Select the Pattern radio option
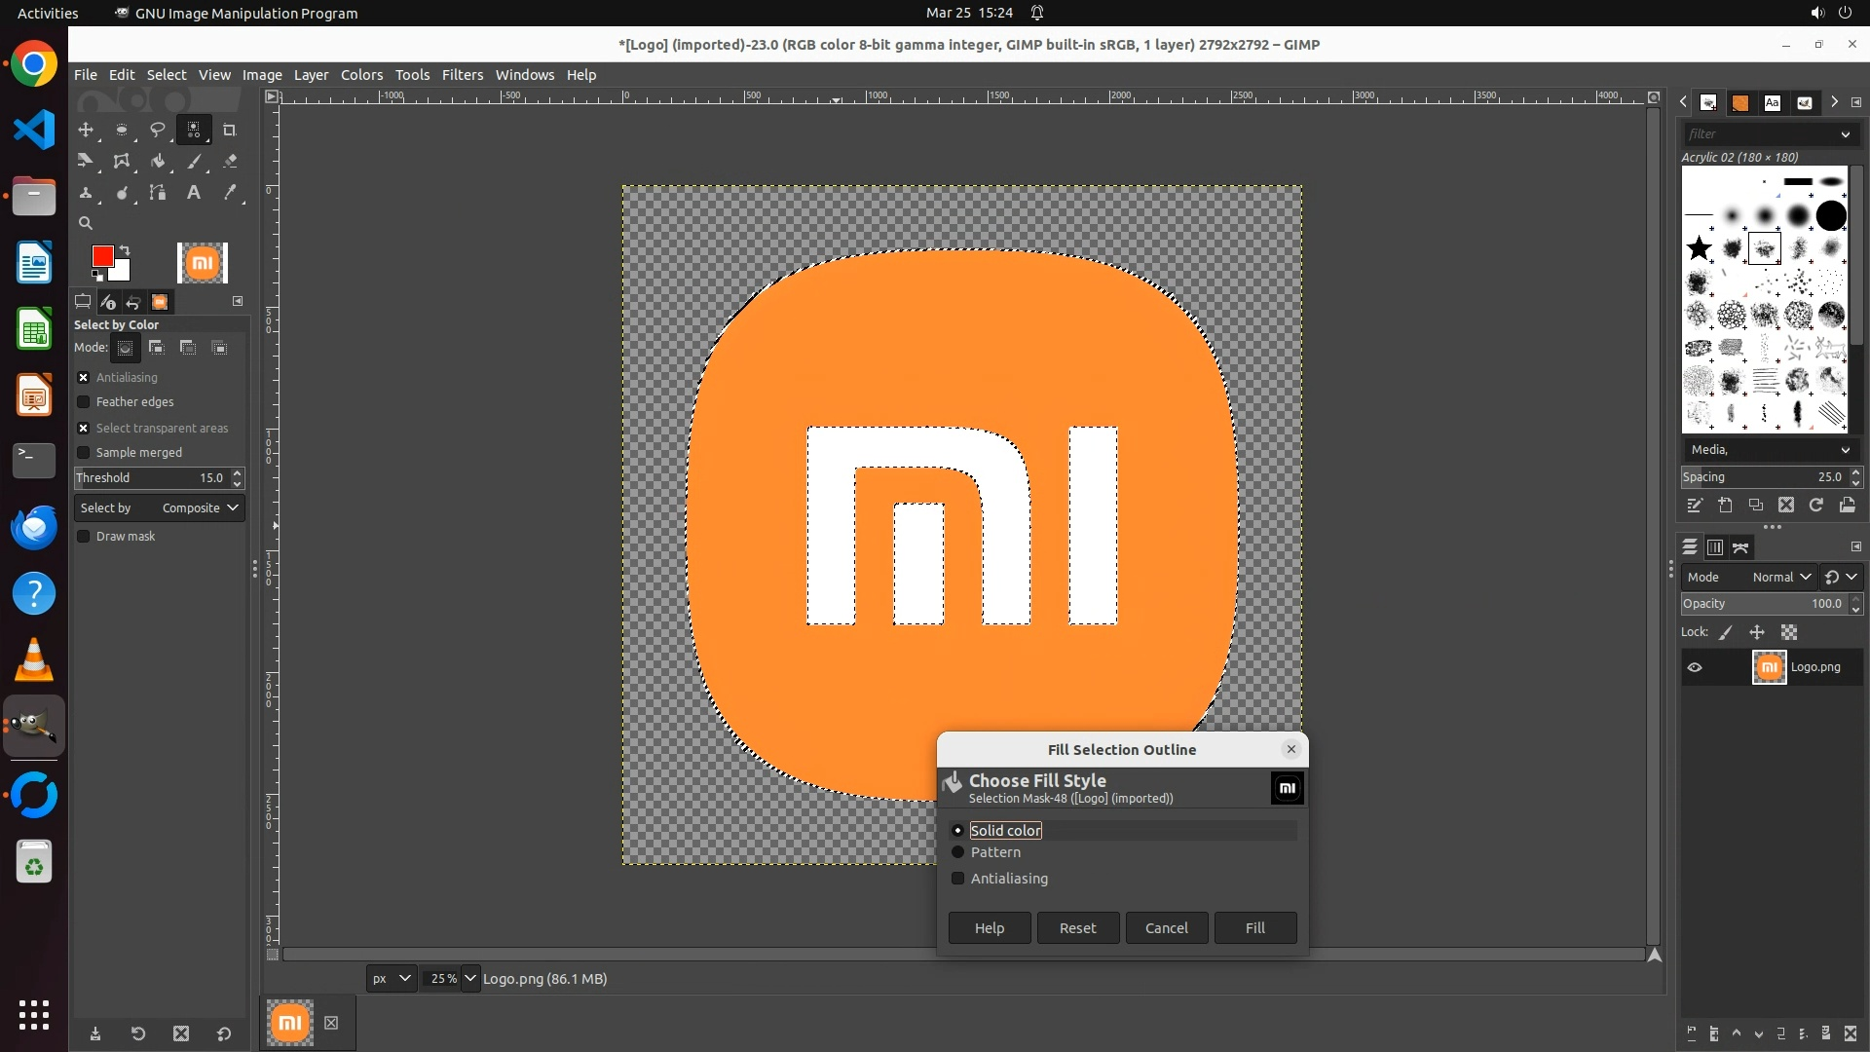This screenshot has width=1870, height=1052. 957,852
